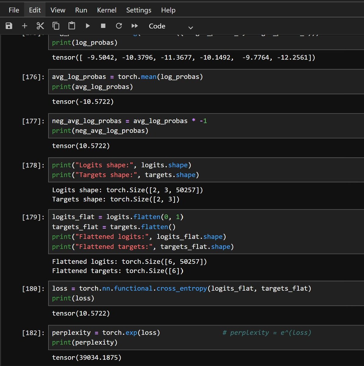Screen dimensions: 364x366
Task: Click the tensor(10.5722) output under cell 180
Action: click(81, 313)
